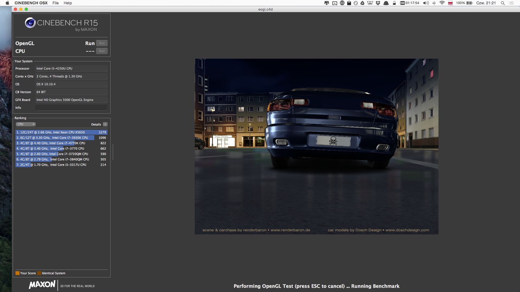Click the Run button next to OpenGL
Image resolution: width=520 pixels, height=292 pixels.
102,43
